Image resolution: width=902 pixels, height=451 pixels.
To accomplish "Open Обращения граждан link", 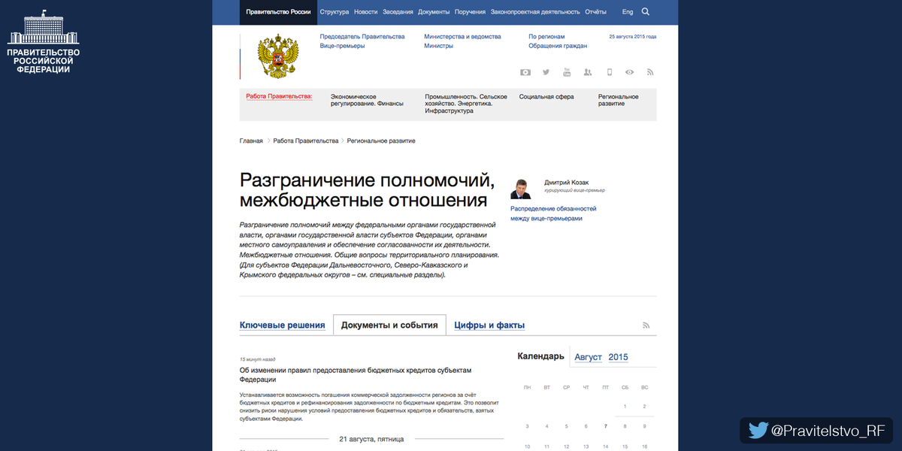I will (558, 46).
